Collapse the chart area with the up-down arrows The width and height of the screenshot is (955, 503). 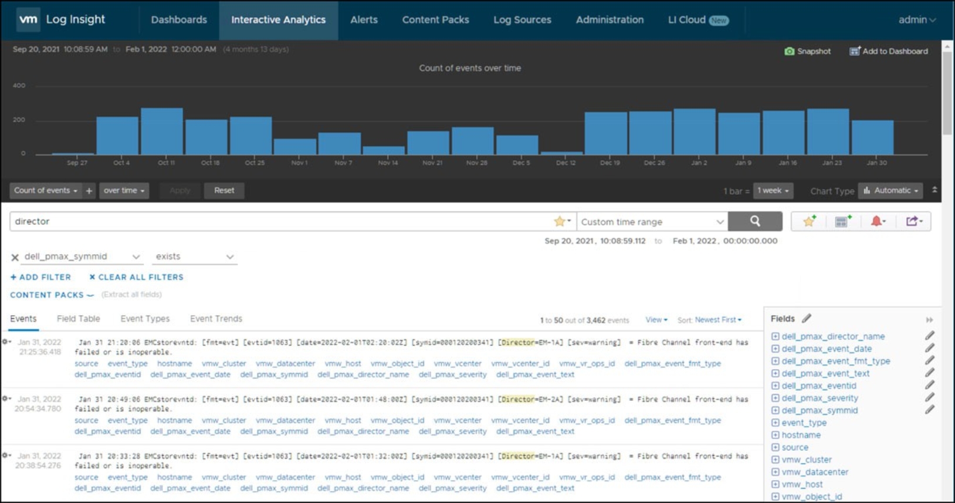pyautogui.click(x=934, y=190)
